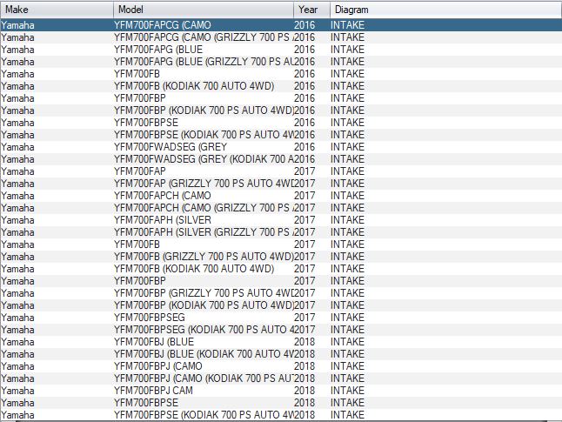Sort by the Year column header
Viewport: 562px width, 422px height.
pyautogui.click(x=311, y=10)
